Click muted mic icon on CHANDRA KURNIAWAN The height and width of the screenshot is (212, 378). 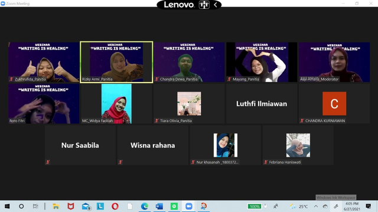302,121
